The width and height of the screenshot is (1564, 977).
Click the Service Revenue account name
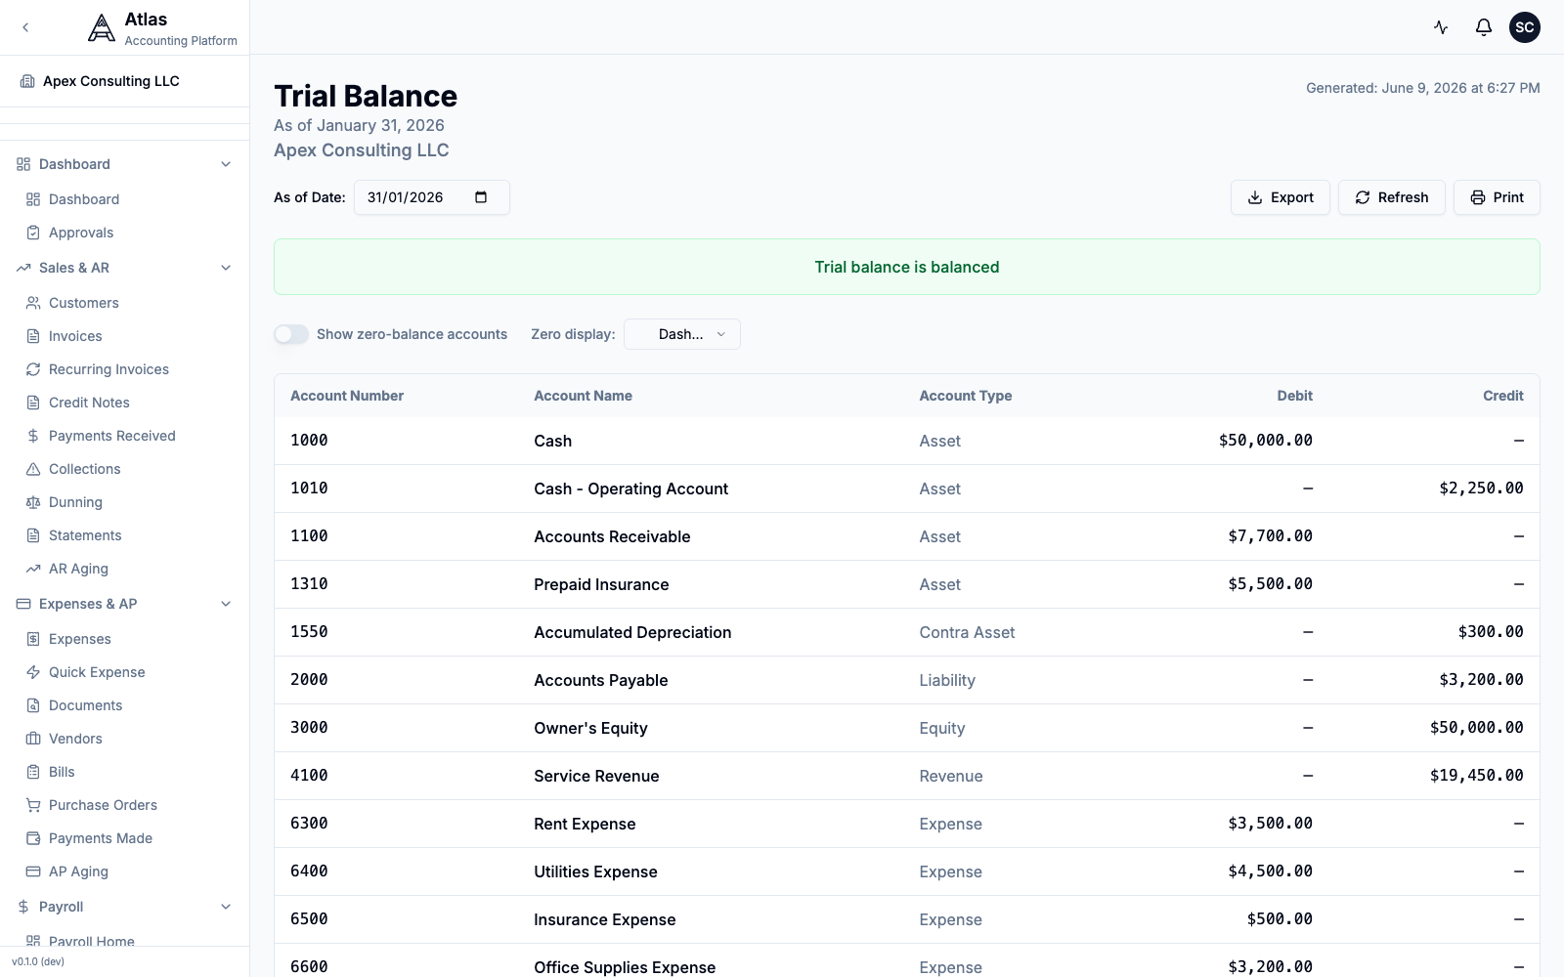(596, 776)
